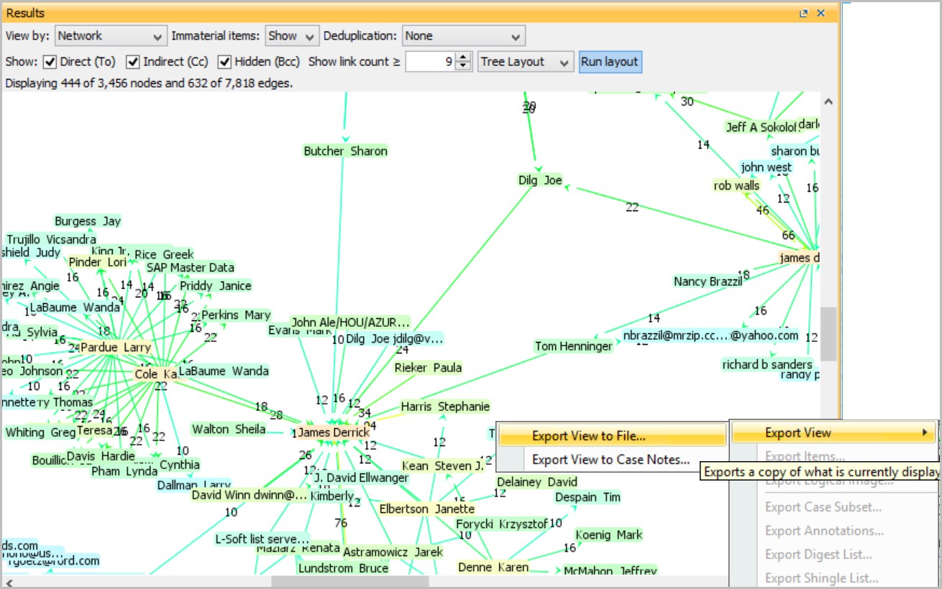Open the Tree Layout dropdown
Image resolution: width=942 pixels, height=589 pixels.
point(526,62)
